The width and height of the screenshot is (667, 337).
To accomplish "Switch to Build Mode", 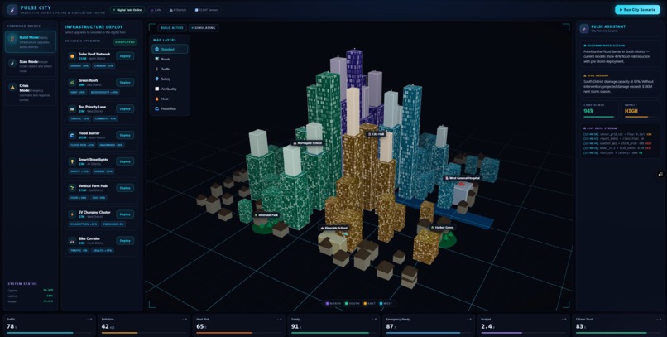I will (30, 41).
